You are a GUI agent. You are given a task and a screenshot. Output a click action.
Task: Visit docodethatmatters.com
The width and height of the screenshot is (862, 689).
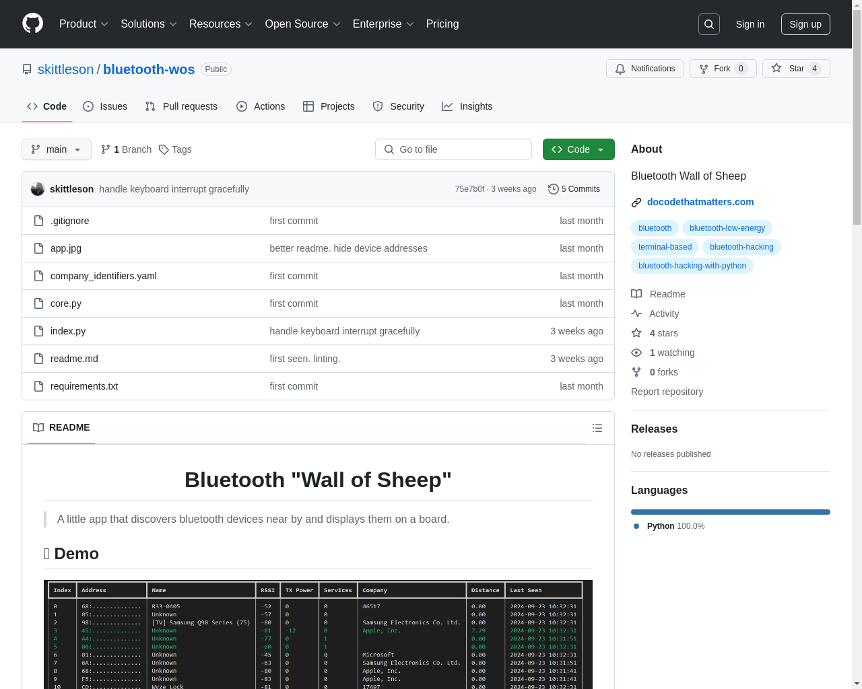pos(700,202)
